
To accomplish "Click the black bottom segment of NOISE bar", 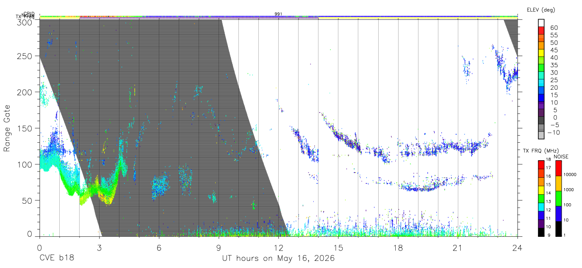I will click(558, 229).
